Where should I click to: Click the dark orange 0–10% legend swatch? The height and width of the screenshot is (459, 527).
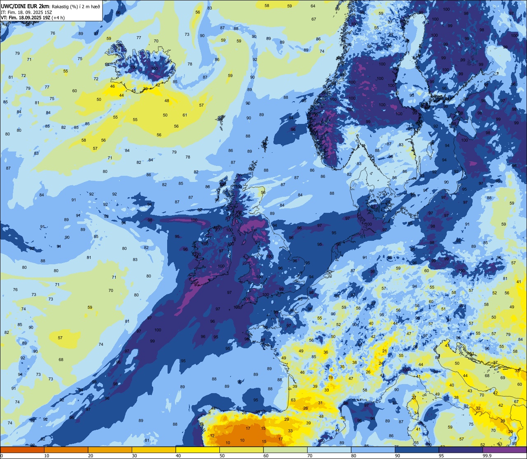point(23,450)
